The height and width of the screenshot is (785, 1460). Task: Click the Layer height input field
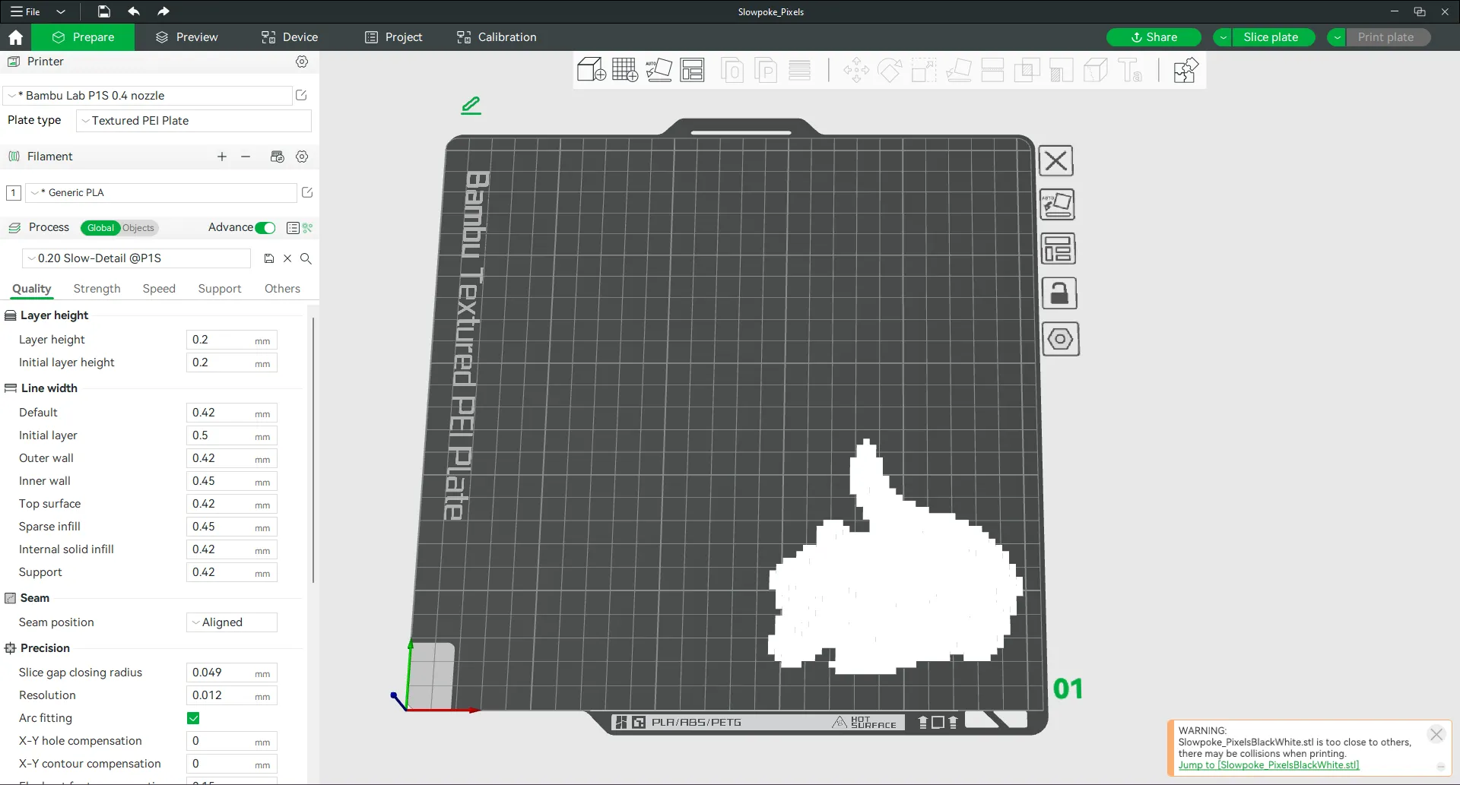(221, 340)
